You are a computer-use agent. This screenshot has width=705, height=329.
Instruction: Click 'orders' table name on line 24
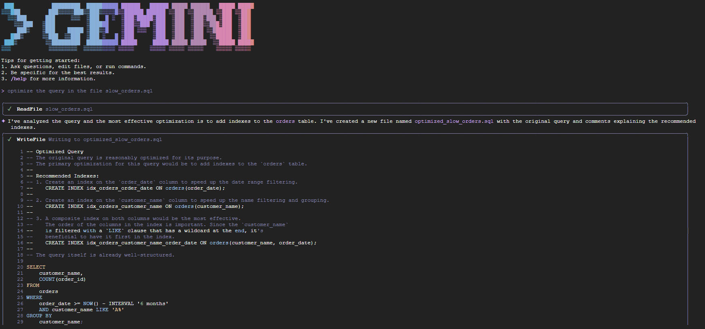(x=49, y=291)
